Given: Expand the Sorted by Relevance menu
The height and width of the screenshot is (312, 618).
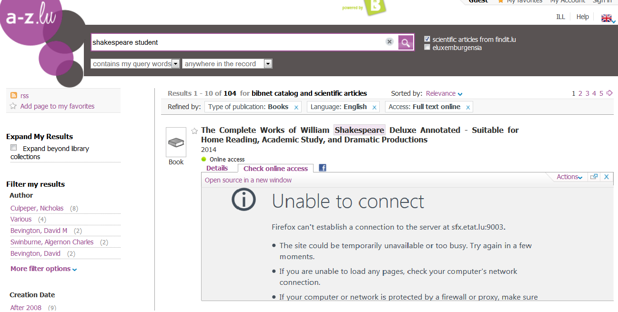Looking at the screenshot, I should pyautogui.click(x=444, y=93).
